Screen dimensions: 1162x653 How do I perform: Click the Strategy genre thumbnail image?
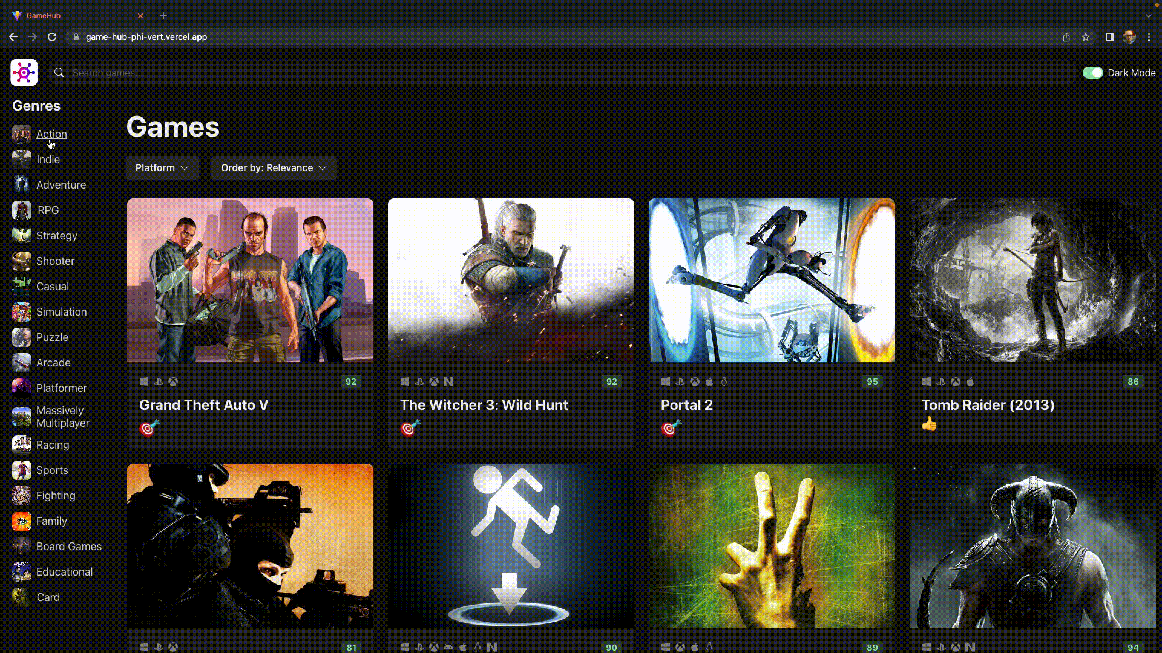pos(22,236)
